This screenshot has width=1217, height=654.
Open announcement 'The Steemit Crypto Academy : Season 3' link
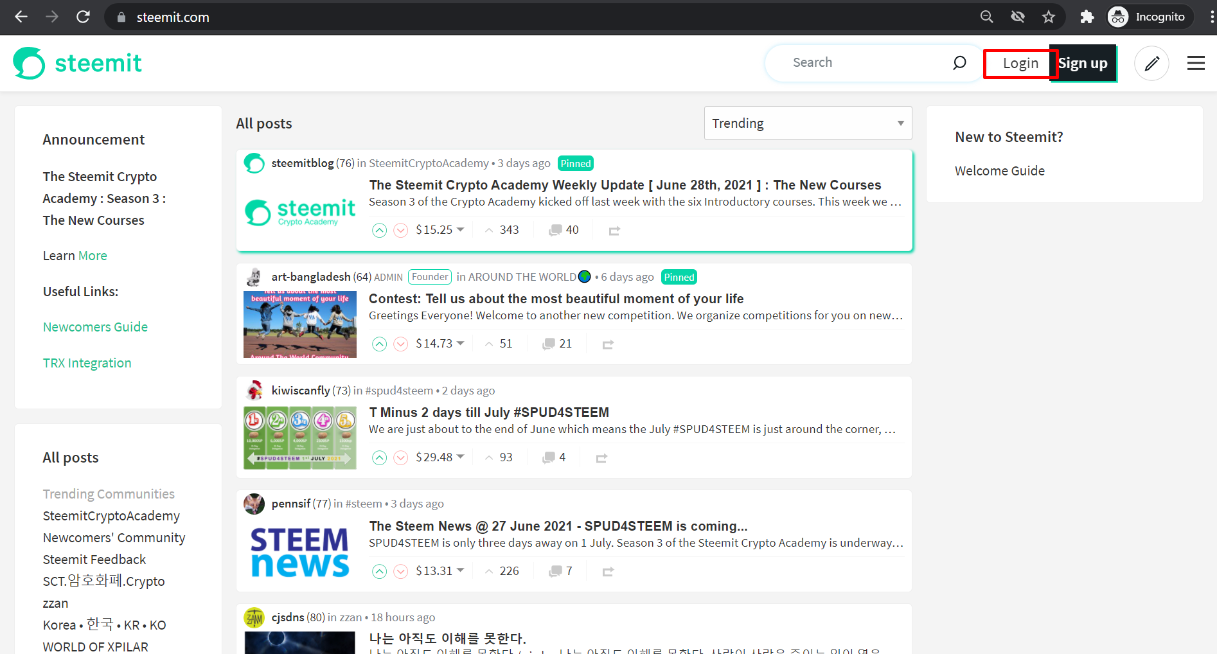point(104,199)
